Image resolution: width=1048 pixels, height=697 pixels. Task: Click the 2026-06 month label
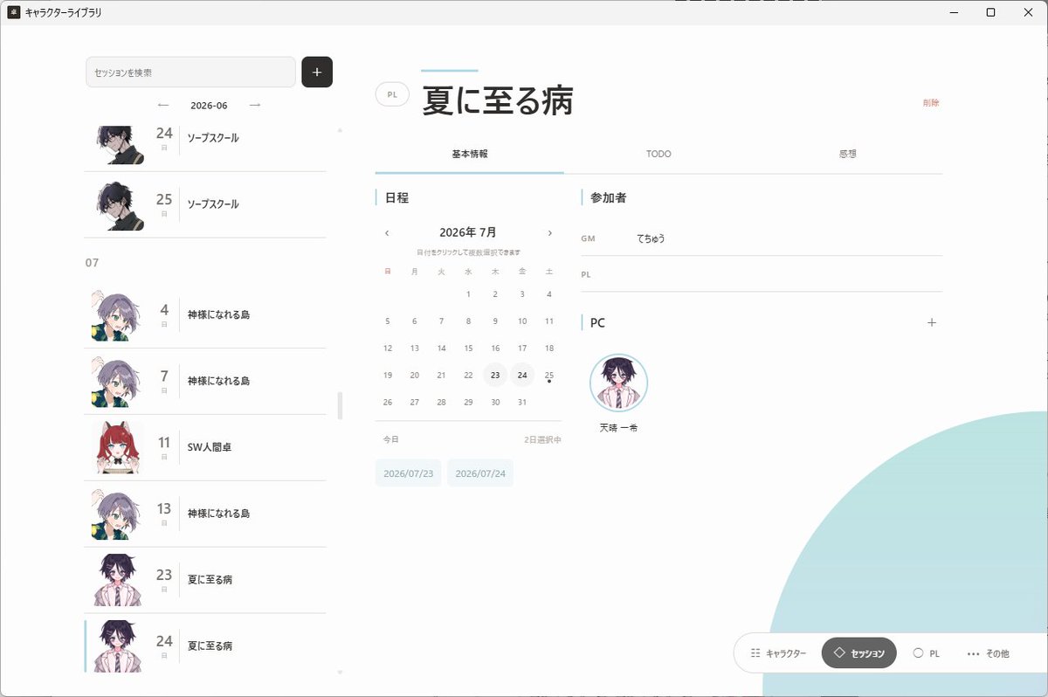(x=209, y=105)
